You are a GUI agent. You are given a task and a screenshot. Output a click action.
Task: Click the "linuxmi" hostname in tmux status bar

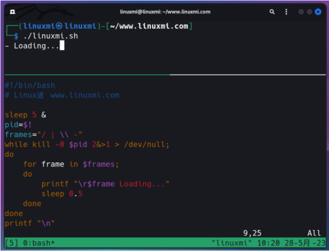point(232,243)
